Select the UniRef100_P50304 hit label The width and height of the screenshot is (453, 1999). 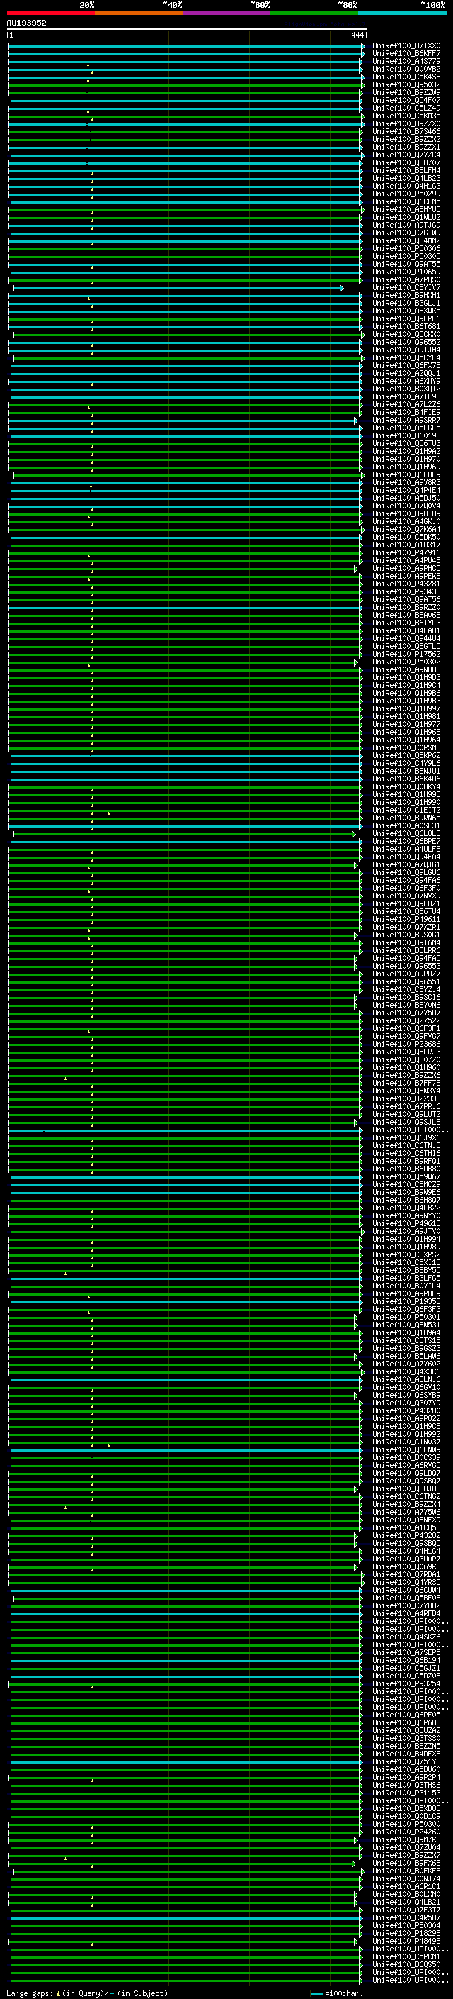(x=406, y=1926)
